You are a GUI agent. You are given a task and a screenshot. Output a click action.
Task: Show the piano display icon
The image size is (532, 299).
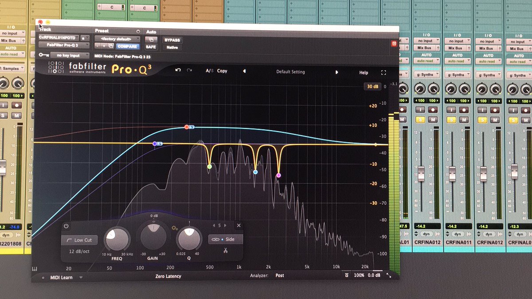point(35,269)
